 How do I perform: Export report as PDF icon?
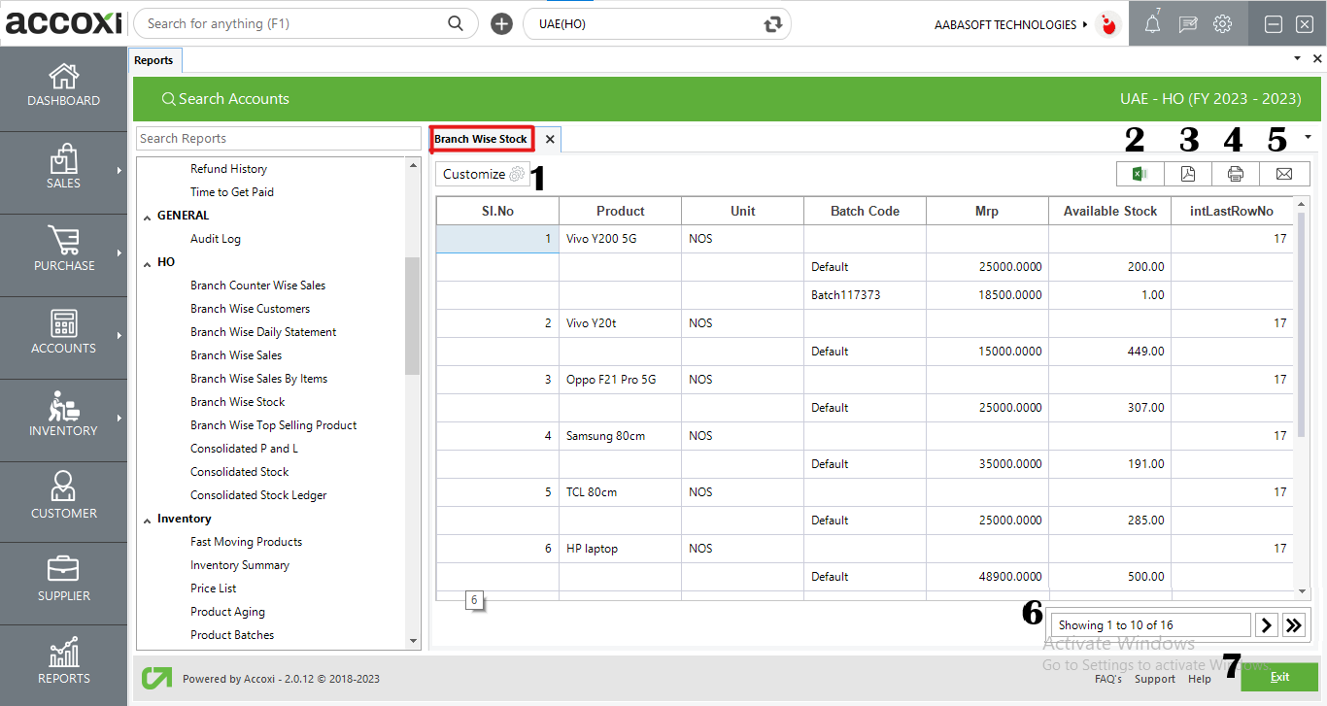[1188, 174]
